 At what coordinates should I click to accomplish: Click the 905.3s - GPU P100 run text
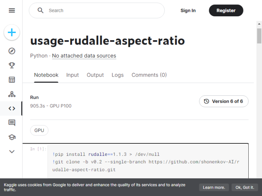[51, 106]
